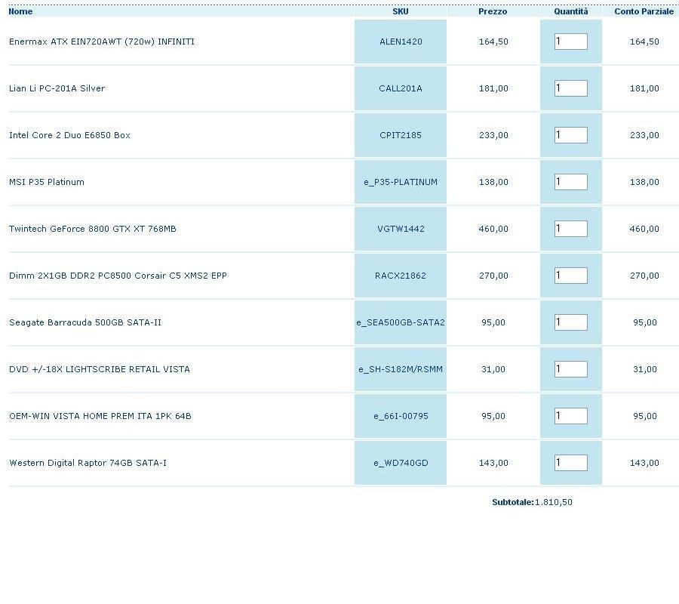Click quantity field for Lian Li PC-201A Silver
Viewport: 679px width, 604px height.
[571, 88]
